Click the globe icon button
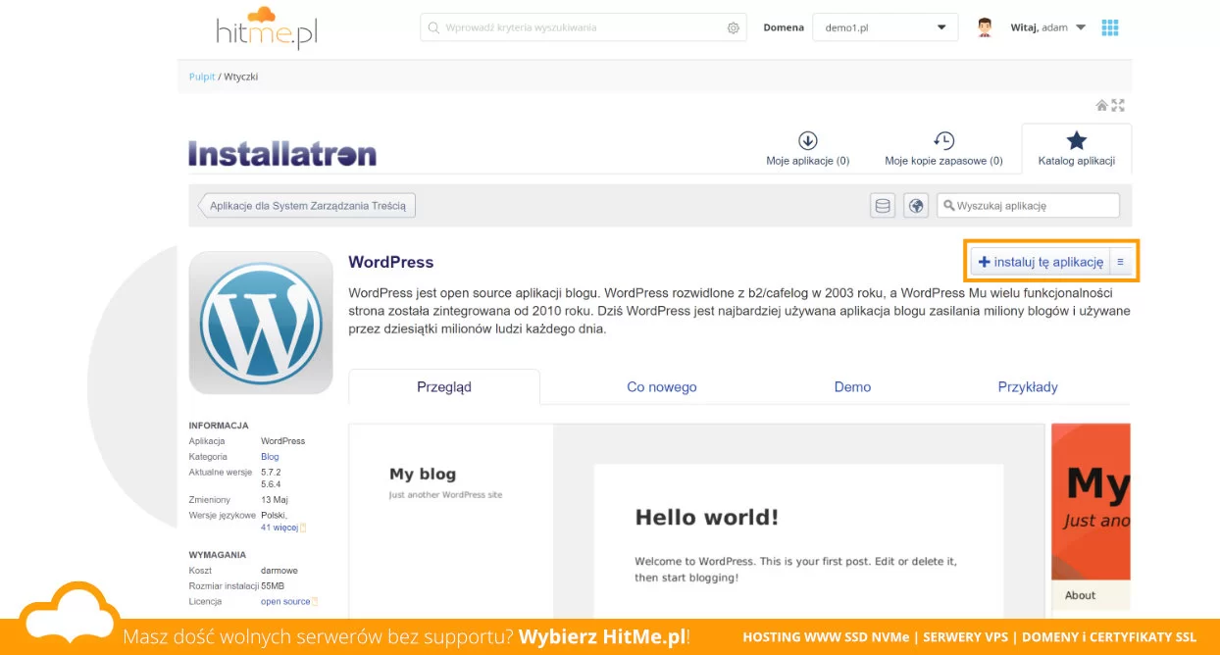The height and width of the screenshot is (655, 1220). point(916,205)
